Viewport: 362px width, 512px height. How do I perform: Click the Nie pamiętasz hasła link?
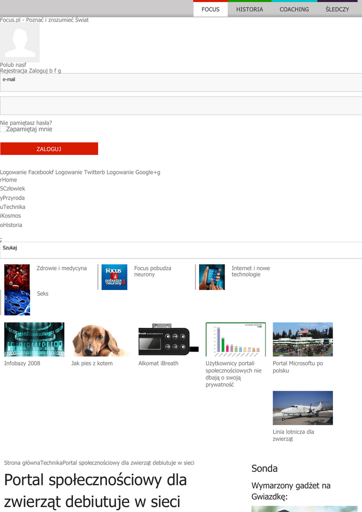point(26,123)
